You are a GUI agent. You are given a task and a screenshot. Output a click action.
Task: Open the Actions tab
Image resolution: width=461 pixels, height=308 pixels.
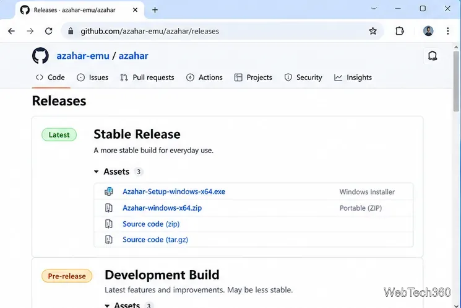point(205,77)
